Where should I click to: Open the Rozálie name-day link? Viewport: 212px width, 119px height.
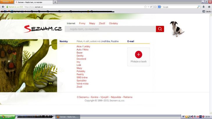tap(115, 41)
